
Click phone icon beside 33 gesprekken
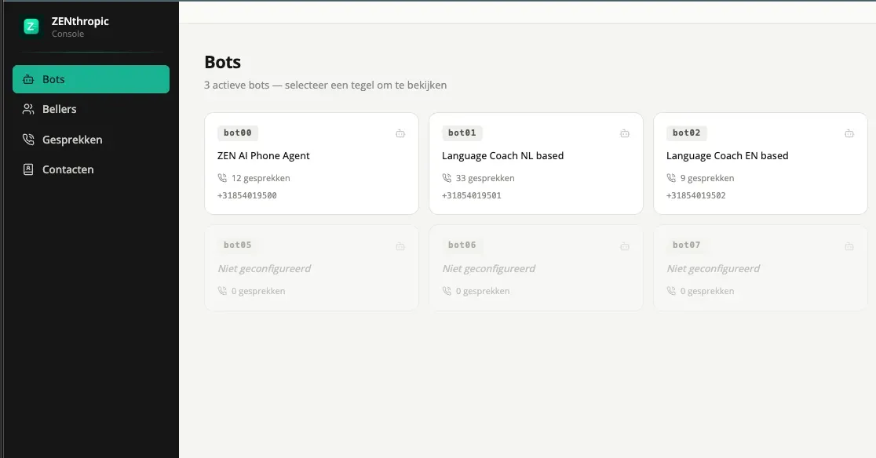pos(447,178)
